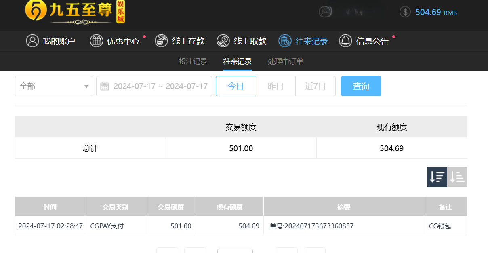The height and width of the screenshot is (253, 488).
Task: Click the calendar icon in date range field
Action: tap(104, 86)
